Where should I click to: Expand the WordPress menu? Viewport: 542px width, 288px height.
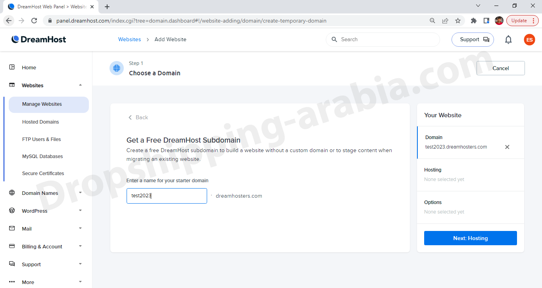tap(81, 210)
